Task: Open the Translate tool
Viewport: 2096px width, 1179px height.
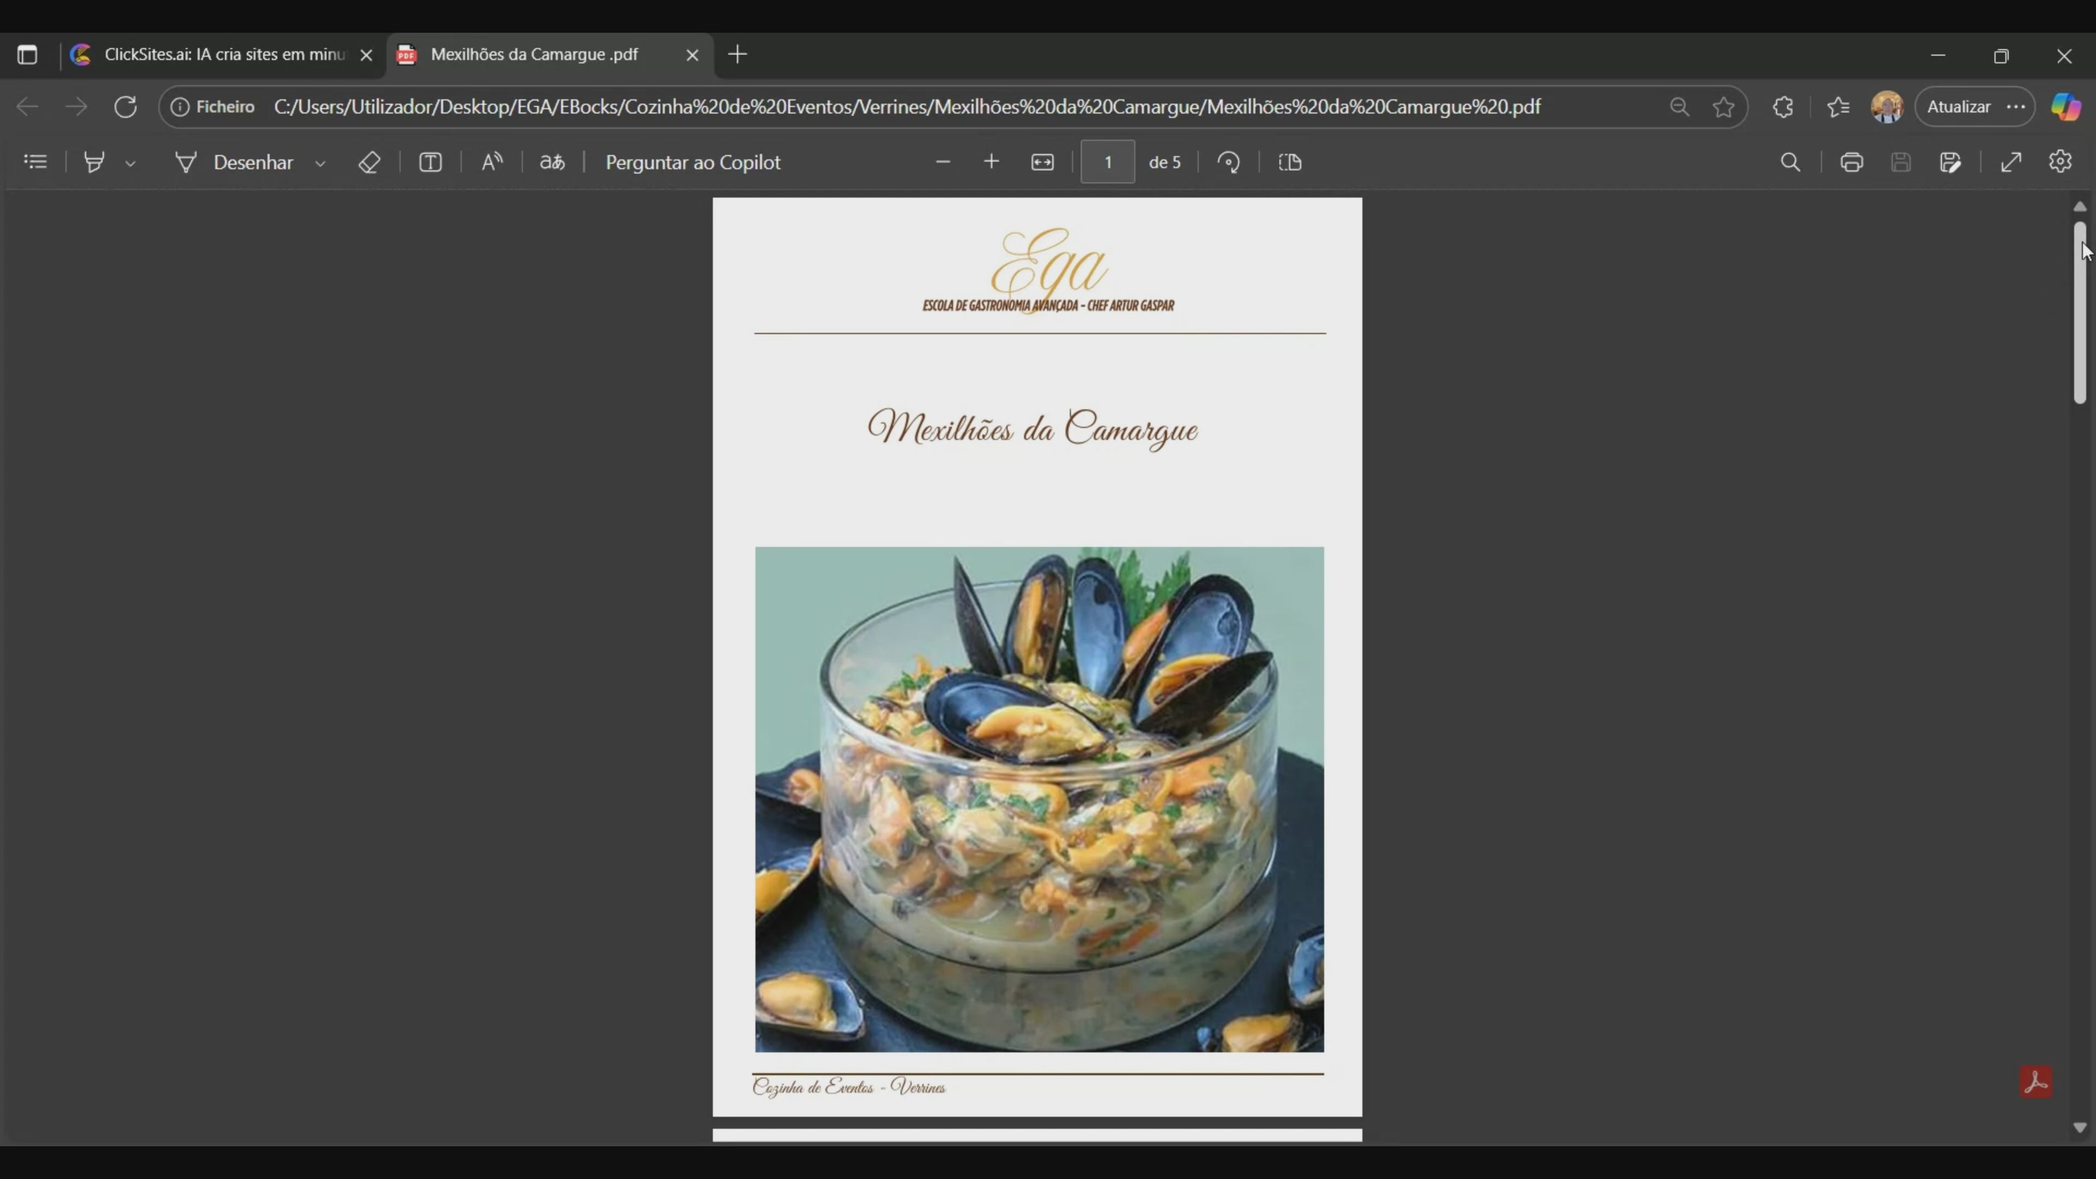Action: [552, 162]
